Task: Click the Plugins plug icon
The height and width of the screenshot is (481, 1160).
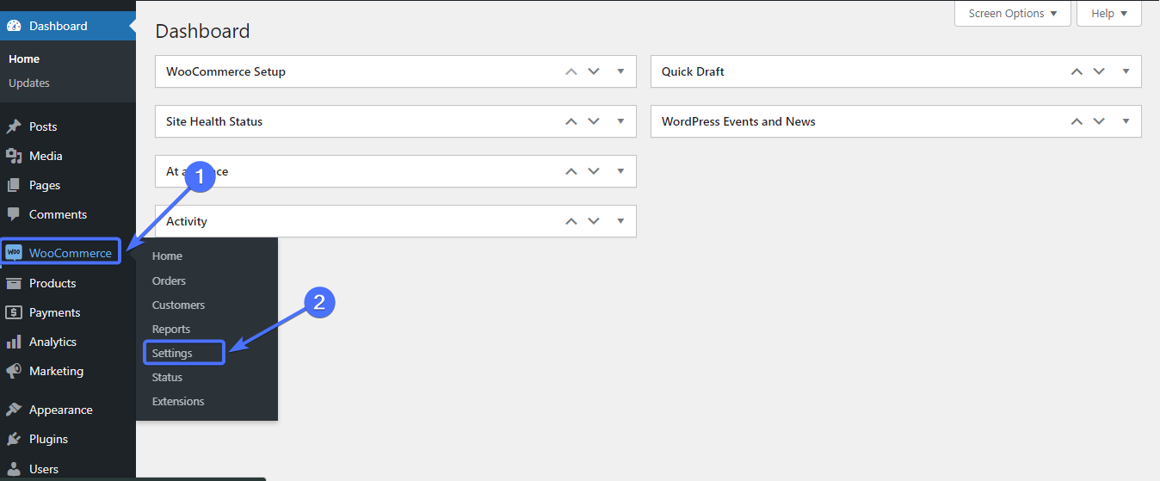Action: (x=14, y=439)
